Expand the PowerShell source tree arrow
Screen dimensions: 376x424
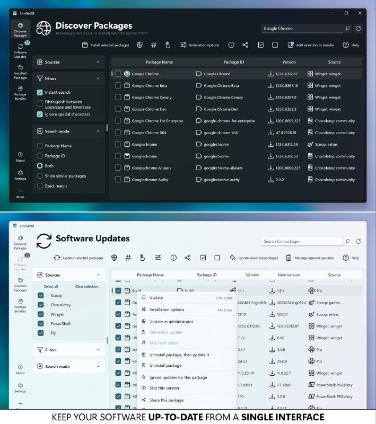pos(48,324)
